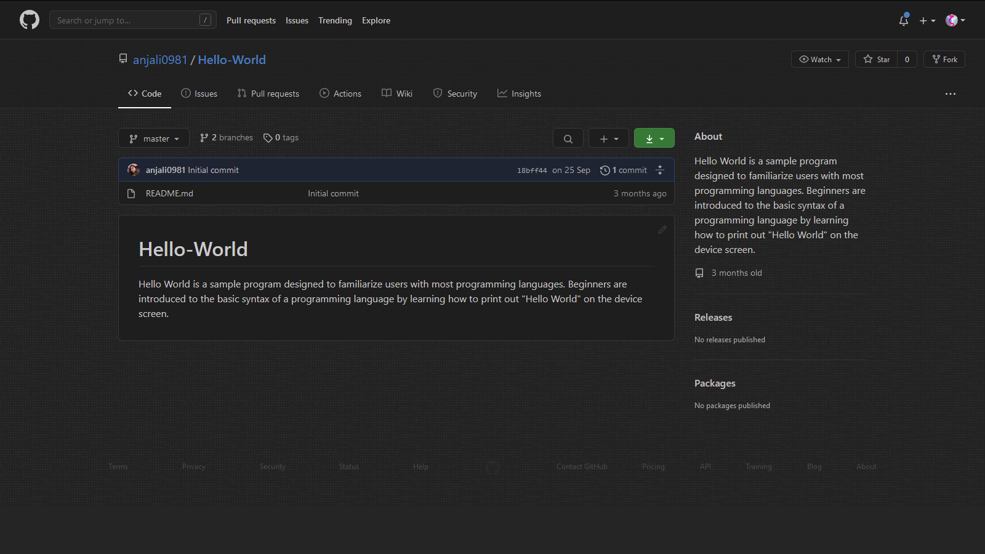Screen dimensions: 985x554
Task: Focus the Search or jump to field
Action: pos(126,20)
